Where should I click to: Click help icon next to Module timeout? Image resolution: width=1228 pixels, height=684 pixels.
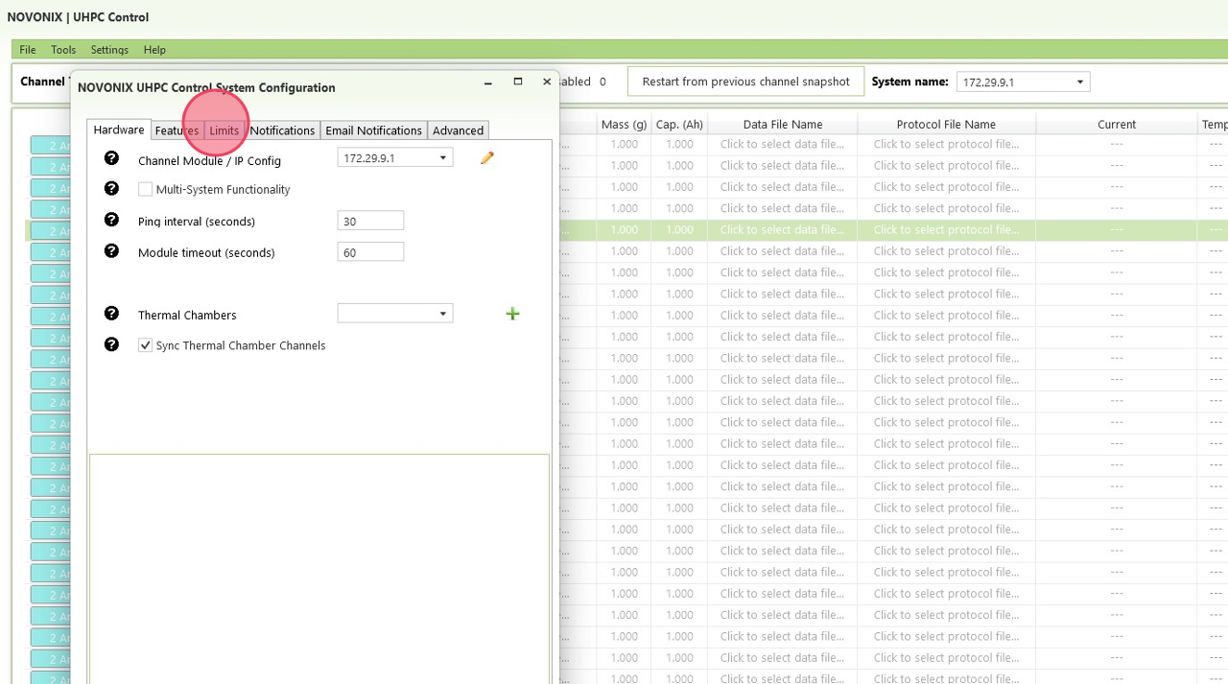pyautogui.click(x=111, y=251)
